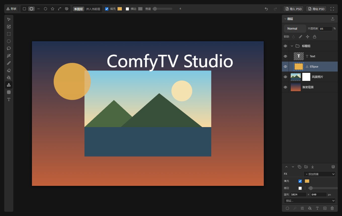This screenshot has height=216, width=342.
Task: Open fill color swatch in layers panel properties
Action: point(307,181)
